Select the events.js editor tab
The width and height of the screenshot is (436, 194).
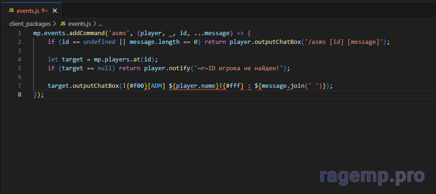tap(28, 10)
